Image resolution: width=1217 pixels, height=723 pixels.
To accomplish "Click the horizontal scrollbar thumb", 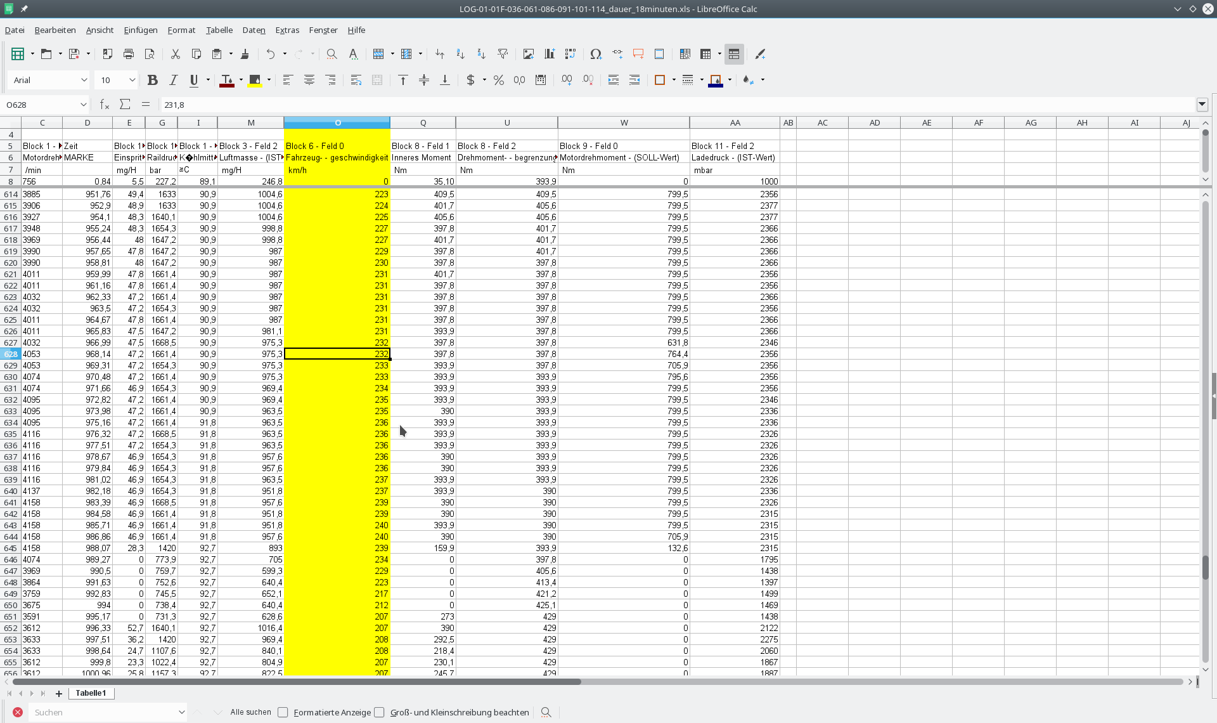I will [297, 682].
